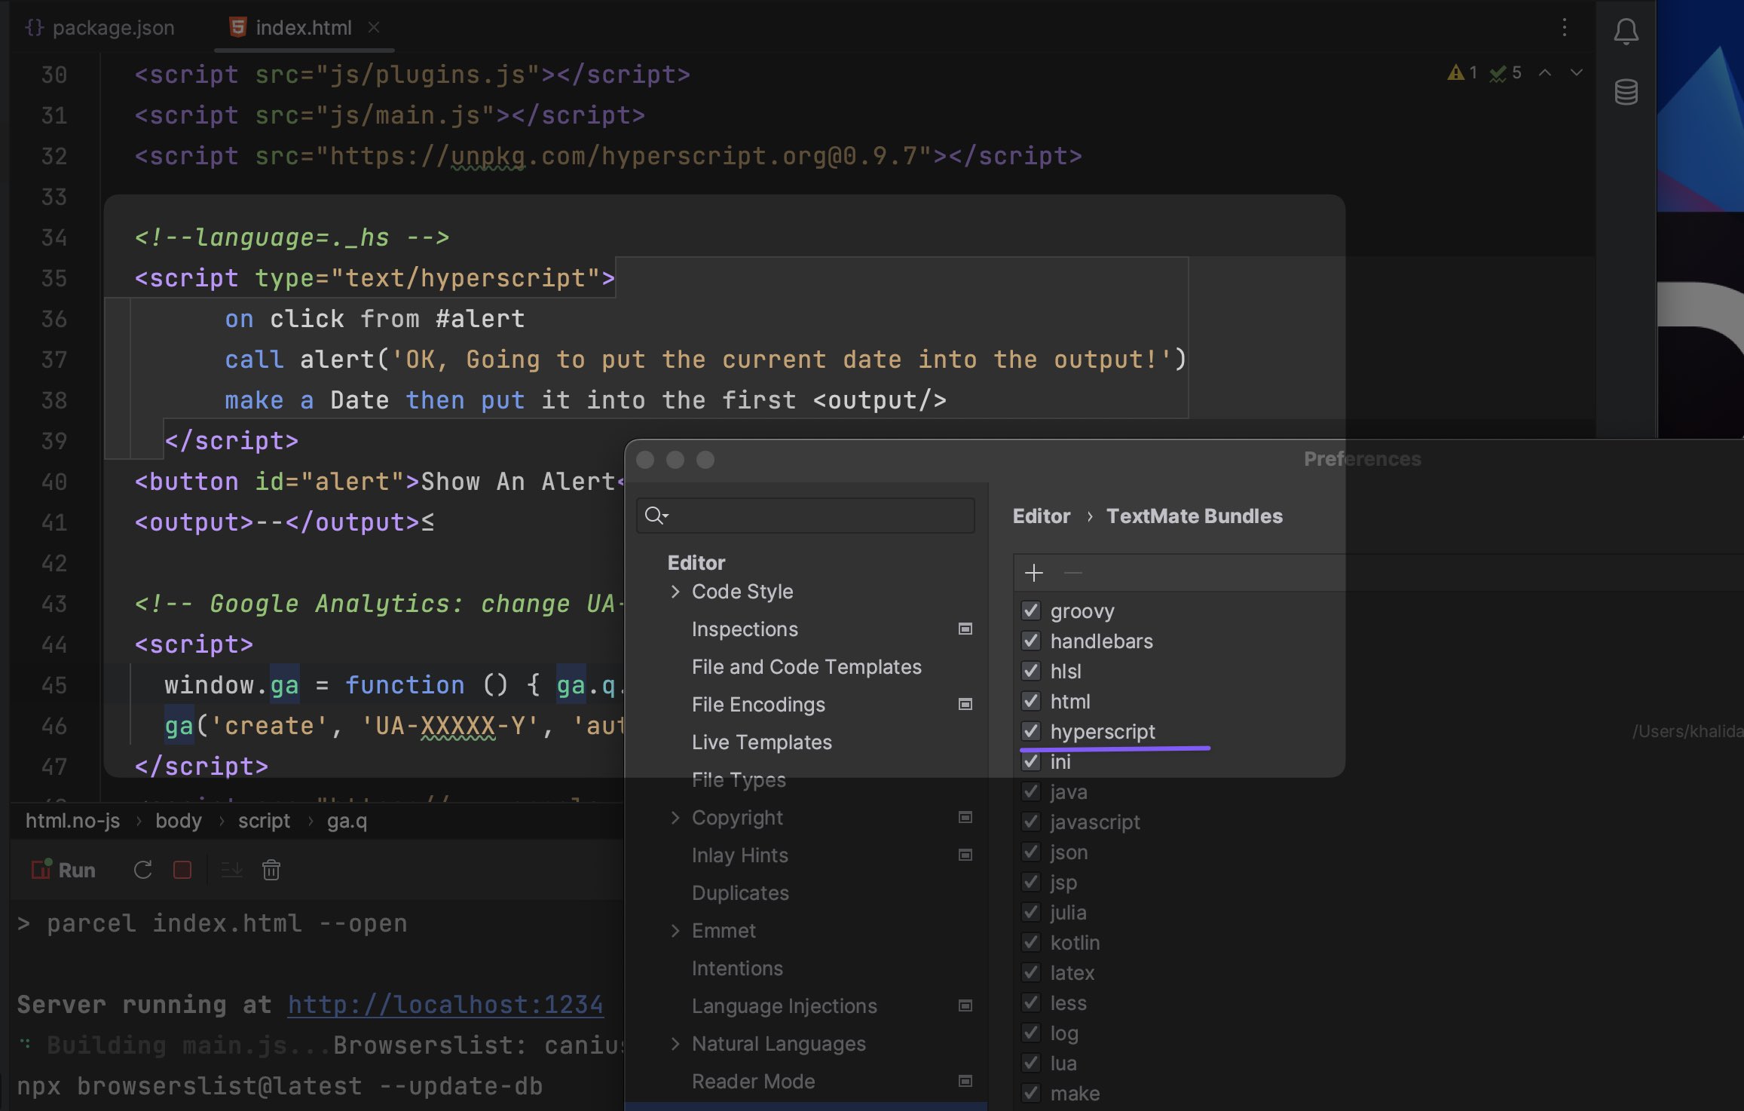
Task: Click the script breadcrumb in editor
Action: (x=264, y=821)
